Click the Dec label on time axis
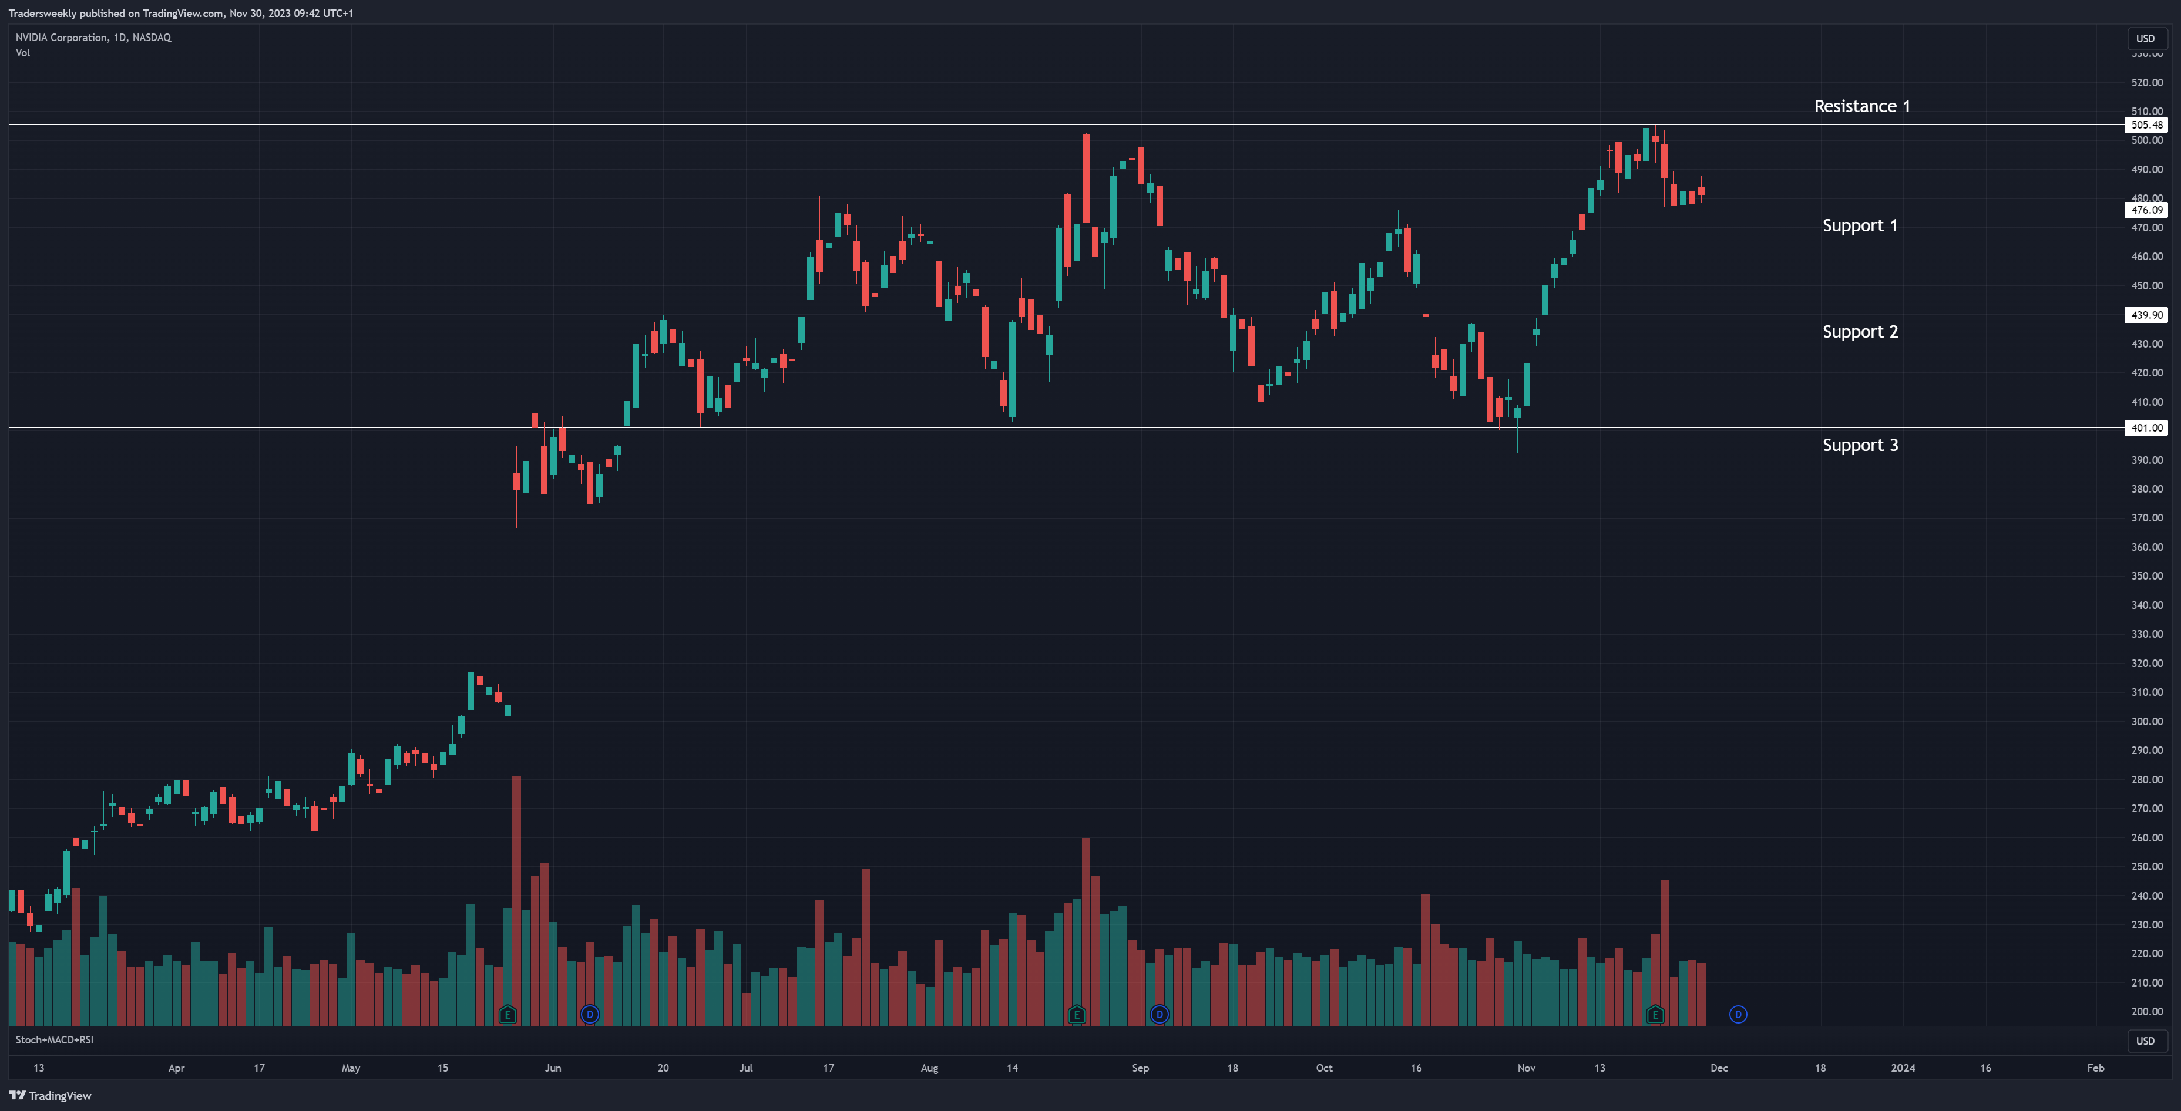The image size is (2181, 1111). tap(1719, 1068)
